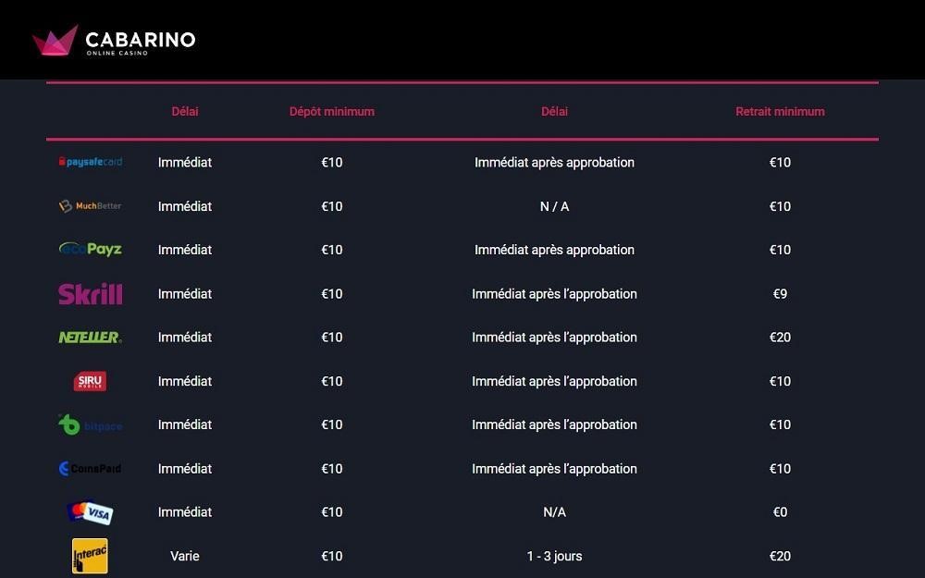The height and width of the screenshot is (578, 925).
Task: Click the Varie deposit delay for Interac
Action: click(185, 556)
